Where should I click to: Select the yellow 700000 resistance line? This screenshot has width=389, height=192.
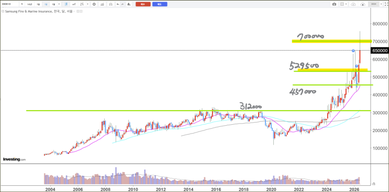(331, 41)
